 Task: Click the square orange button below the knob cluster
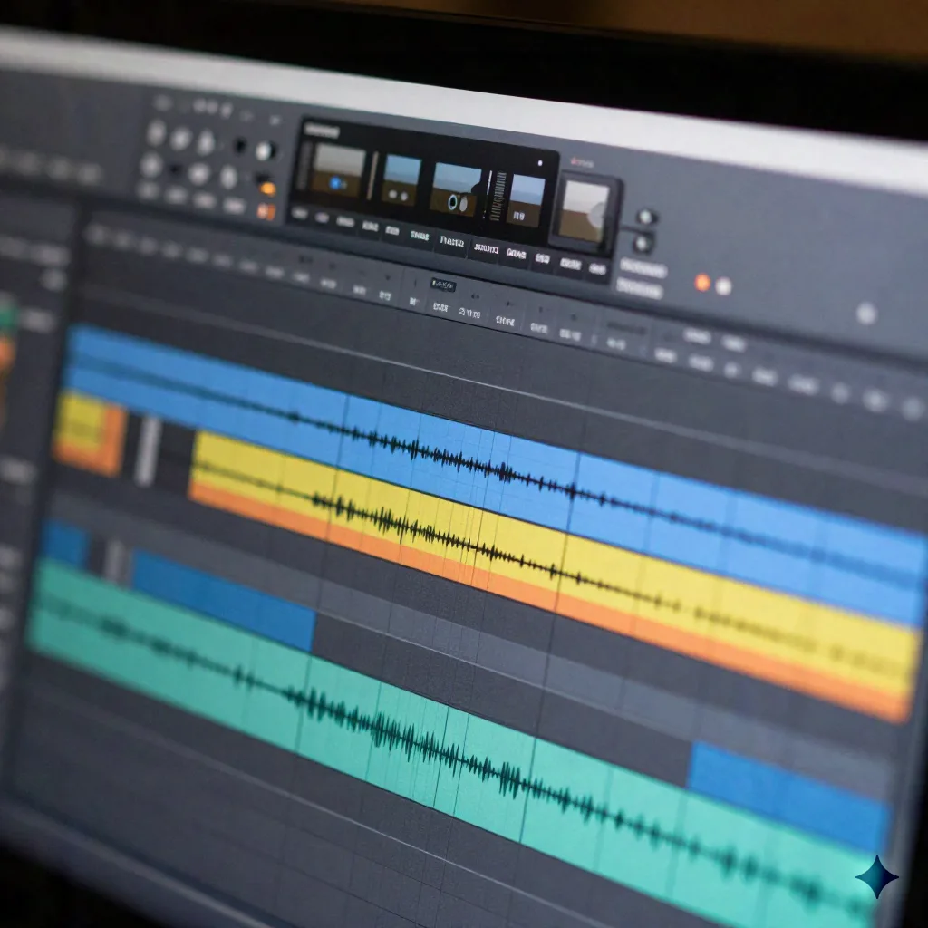coord(266,212)
